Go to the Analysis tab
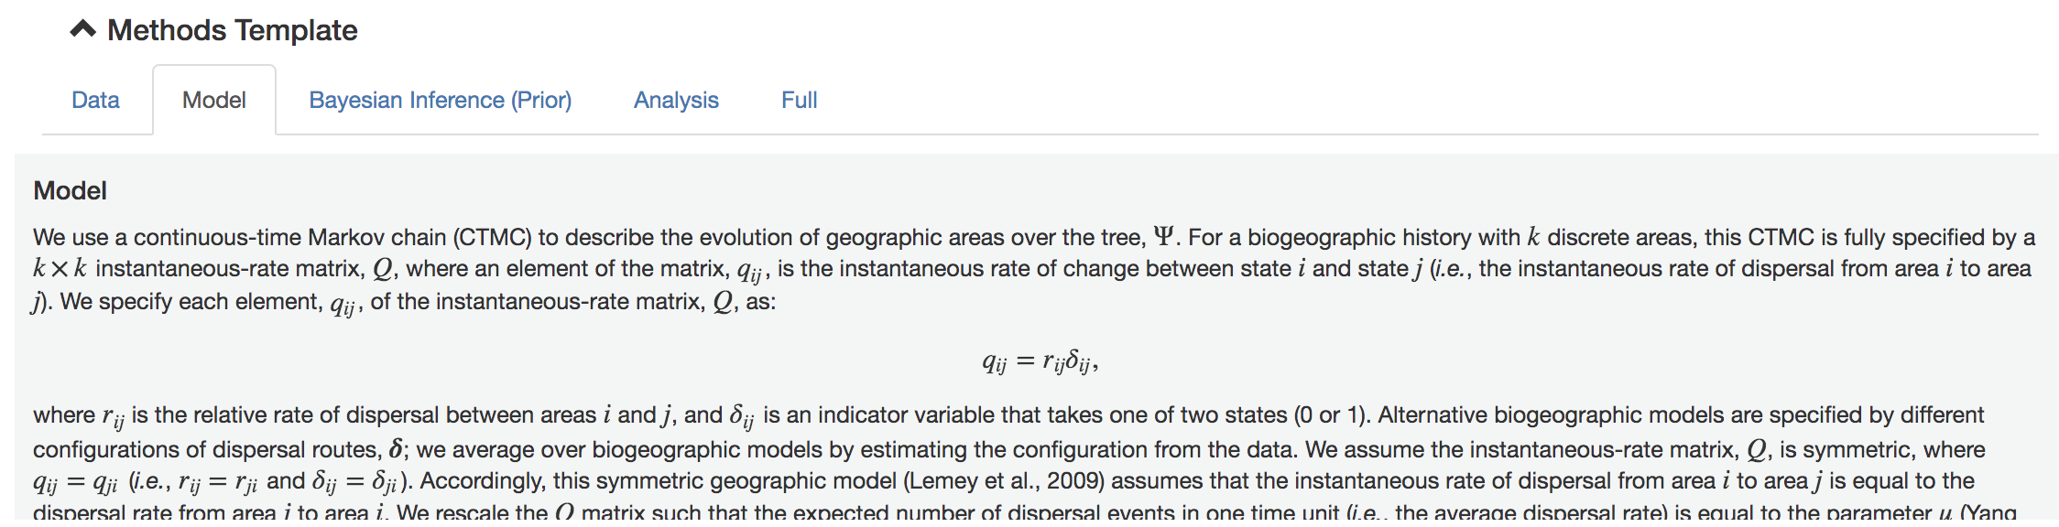This screenshot has height=527, width=2059. click(676, 100)
